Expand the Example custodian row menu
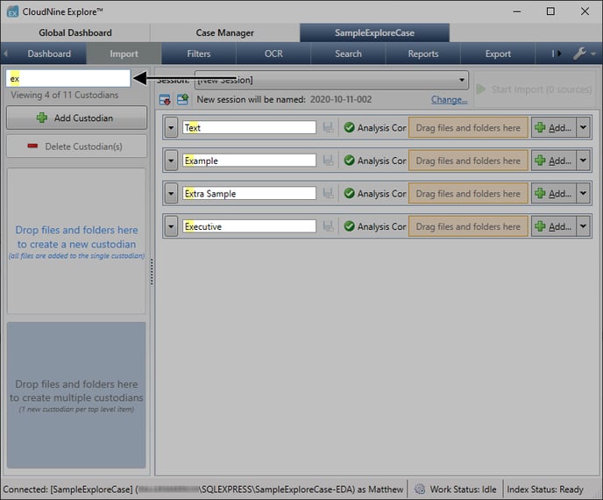This screenshot has height=500, width=603. [171, 161]
